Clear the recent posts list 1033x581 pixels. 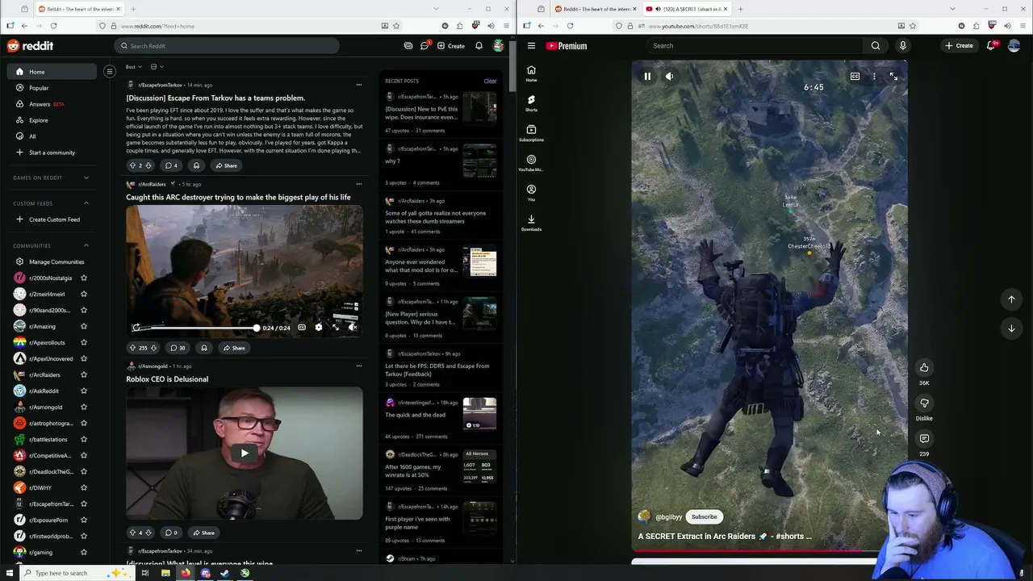pos(490,81)
